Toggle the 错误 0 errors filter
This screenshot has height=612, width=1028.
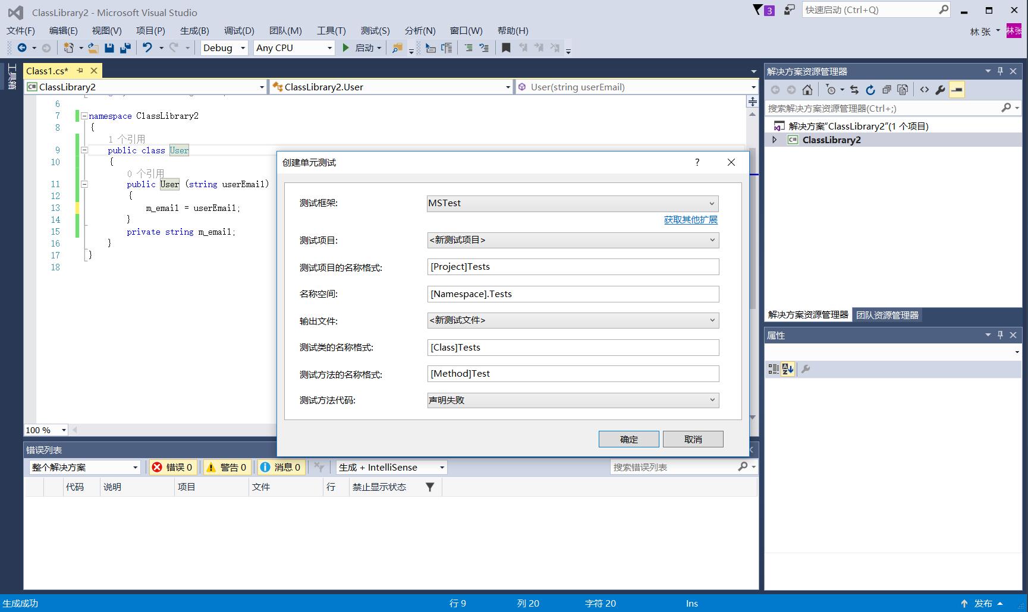click(x=173, y=468)
